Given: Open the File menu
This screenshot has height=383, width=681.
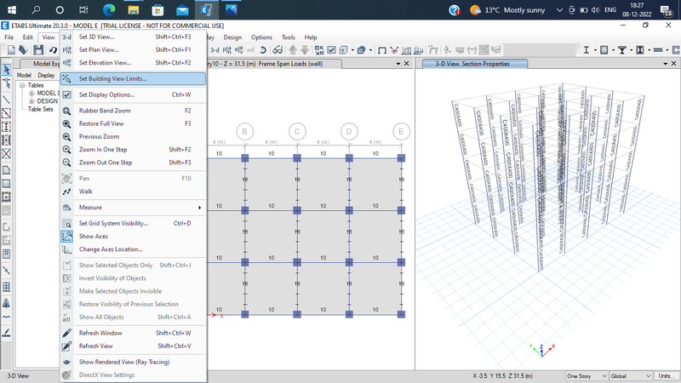Looking at the screenshot, I should click(9, 37).
